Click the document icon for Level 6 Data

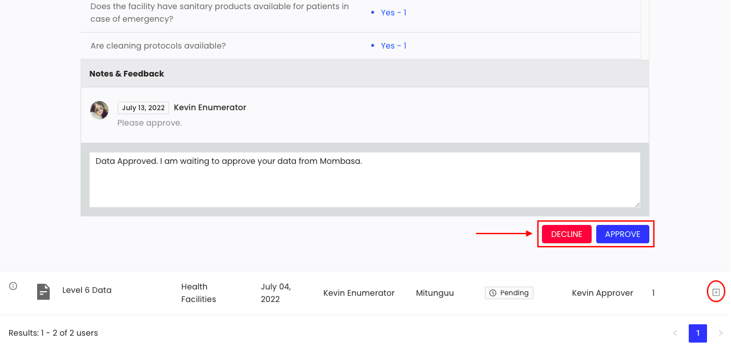tap(43, 292)
